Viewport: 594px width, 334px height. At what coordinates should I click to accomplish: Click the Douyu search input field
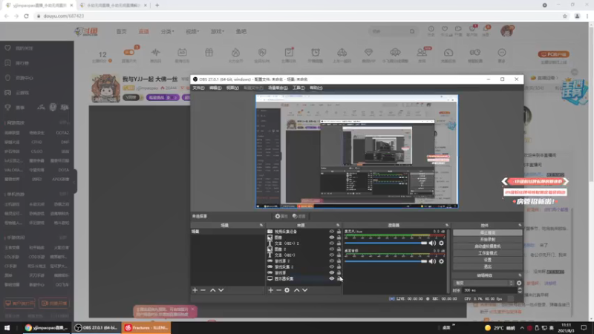pos(388,31)
